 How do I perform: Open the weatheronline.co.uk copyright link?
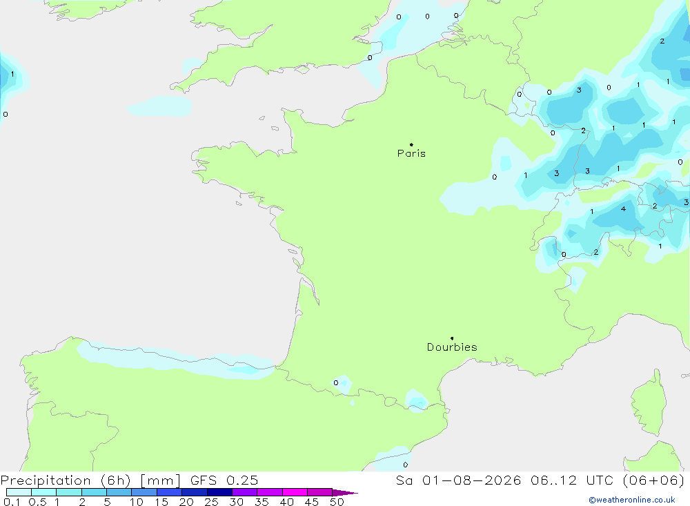632,500
